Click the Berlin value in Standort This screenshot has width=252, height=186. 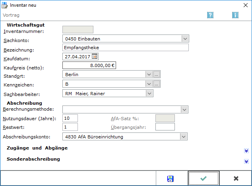click(x=72, y=75)
